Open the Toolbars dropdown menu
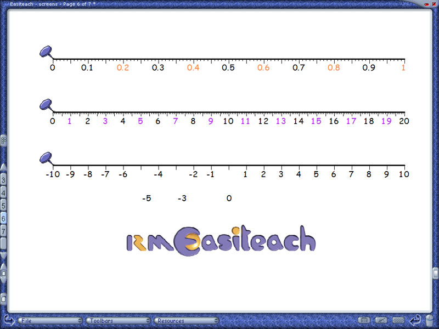 (x=119, y=321)
